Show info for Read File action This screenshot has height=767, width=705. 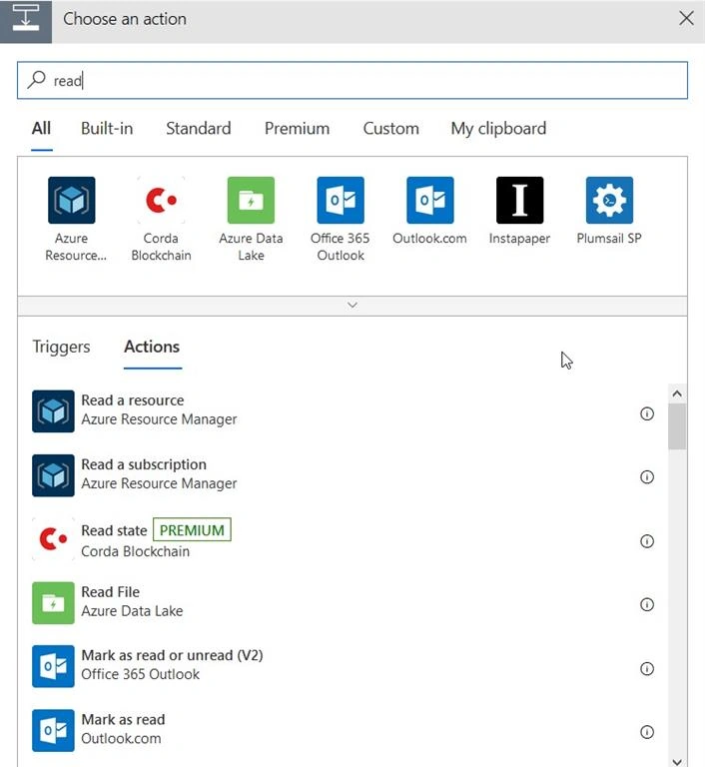coord(647,604)
